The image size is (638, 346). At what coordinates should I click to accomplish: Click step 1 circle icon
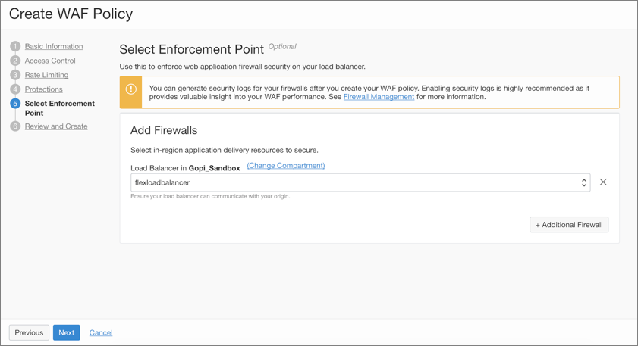pyautogui.click(x=15, y=46)
